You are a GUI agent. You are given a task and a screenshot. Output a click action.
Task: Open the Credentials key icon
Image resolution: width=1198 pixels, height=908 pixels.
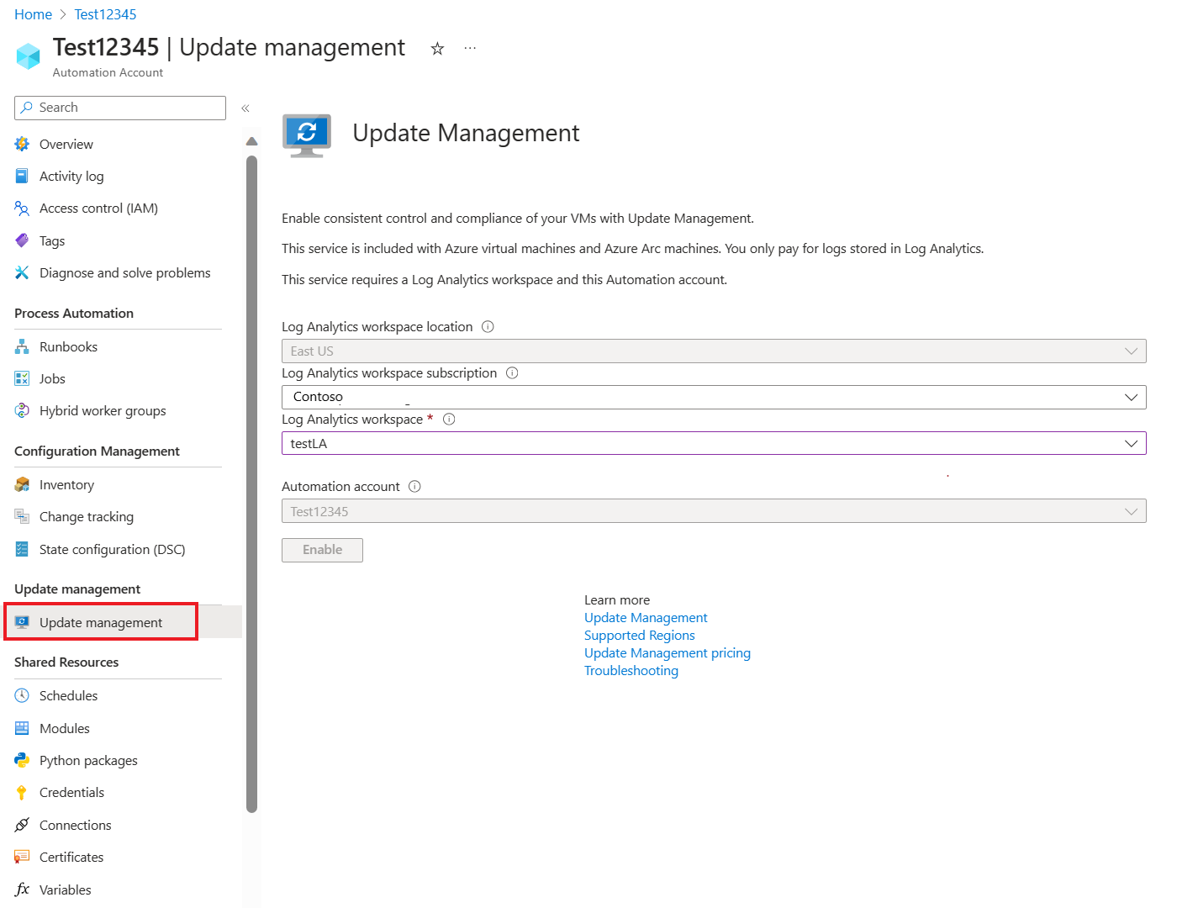(22, 792)
